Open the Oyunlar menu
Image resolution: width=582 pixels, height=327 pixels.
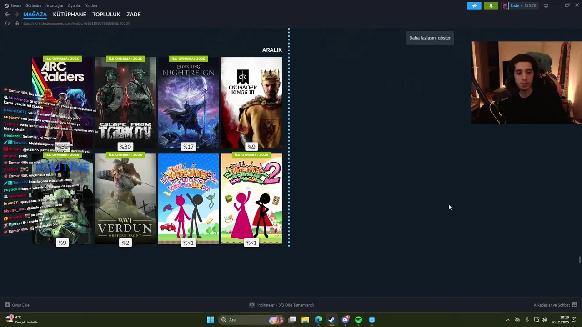click(74, 5)
